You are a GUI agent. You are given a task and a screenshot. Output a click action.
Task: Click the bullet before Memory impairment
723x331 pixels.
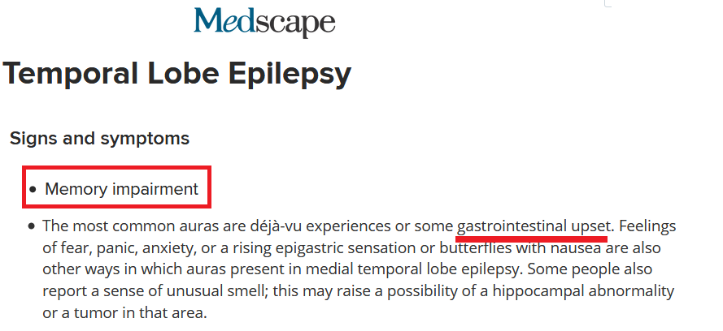click(32, 190)
